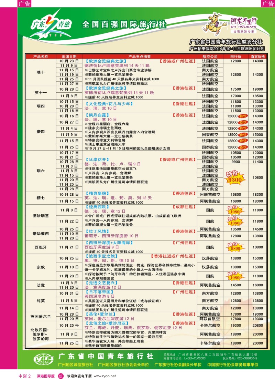Click the 特价 tag beside 13500 price
275x379 pixels.
tap(243, 135)
